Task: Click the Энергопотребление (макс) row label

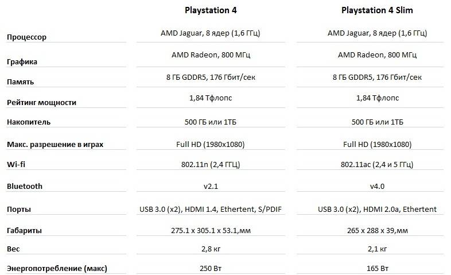Action: click(x=57, y=268)
